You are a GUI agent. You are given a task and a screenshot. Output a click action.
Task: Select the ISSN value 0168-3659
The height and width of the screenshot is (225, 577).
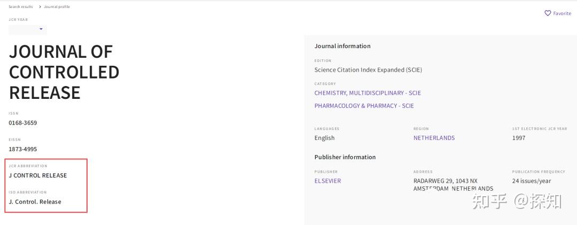pos(23,123)
